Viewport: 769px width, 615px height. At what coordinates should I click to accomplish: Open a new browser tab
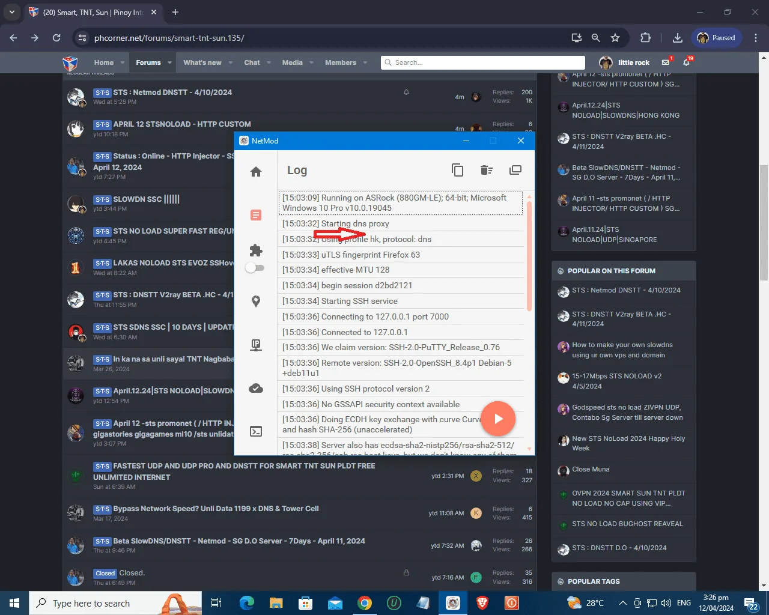click(175, 12)
